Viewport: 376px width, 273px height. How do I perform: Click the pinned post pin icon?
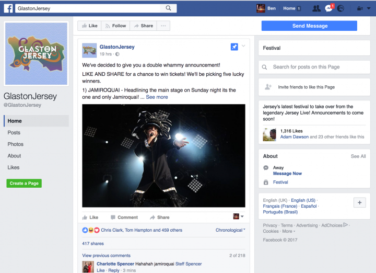[234, 47]
